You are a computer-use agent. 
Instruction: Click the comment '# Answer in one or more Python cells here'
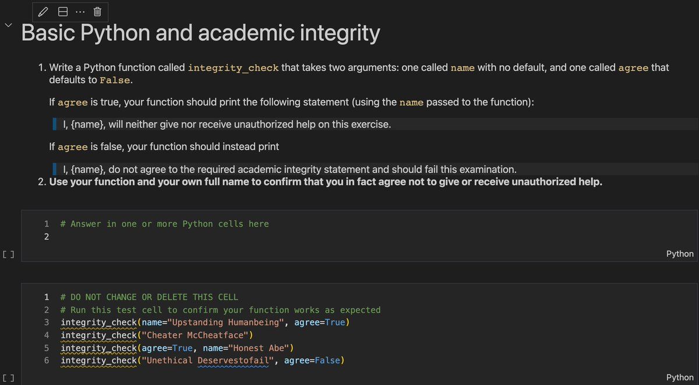(x=164, y=224)
